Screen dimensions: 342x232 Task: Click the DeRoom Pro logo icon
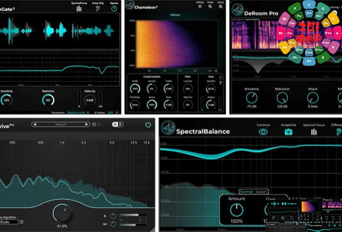[238, 10]
